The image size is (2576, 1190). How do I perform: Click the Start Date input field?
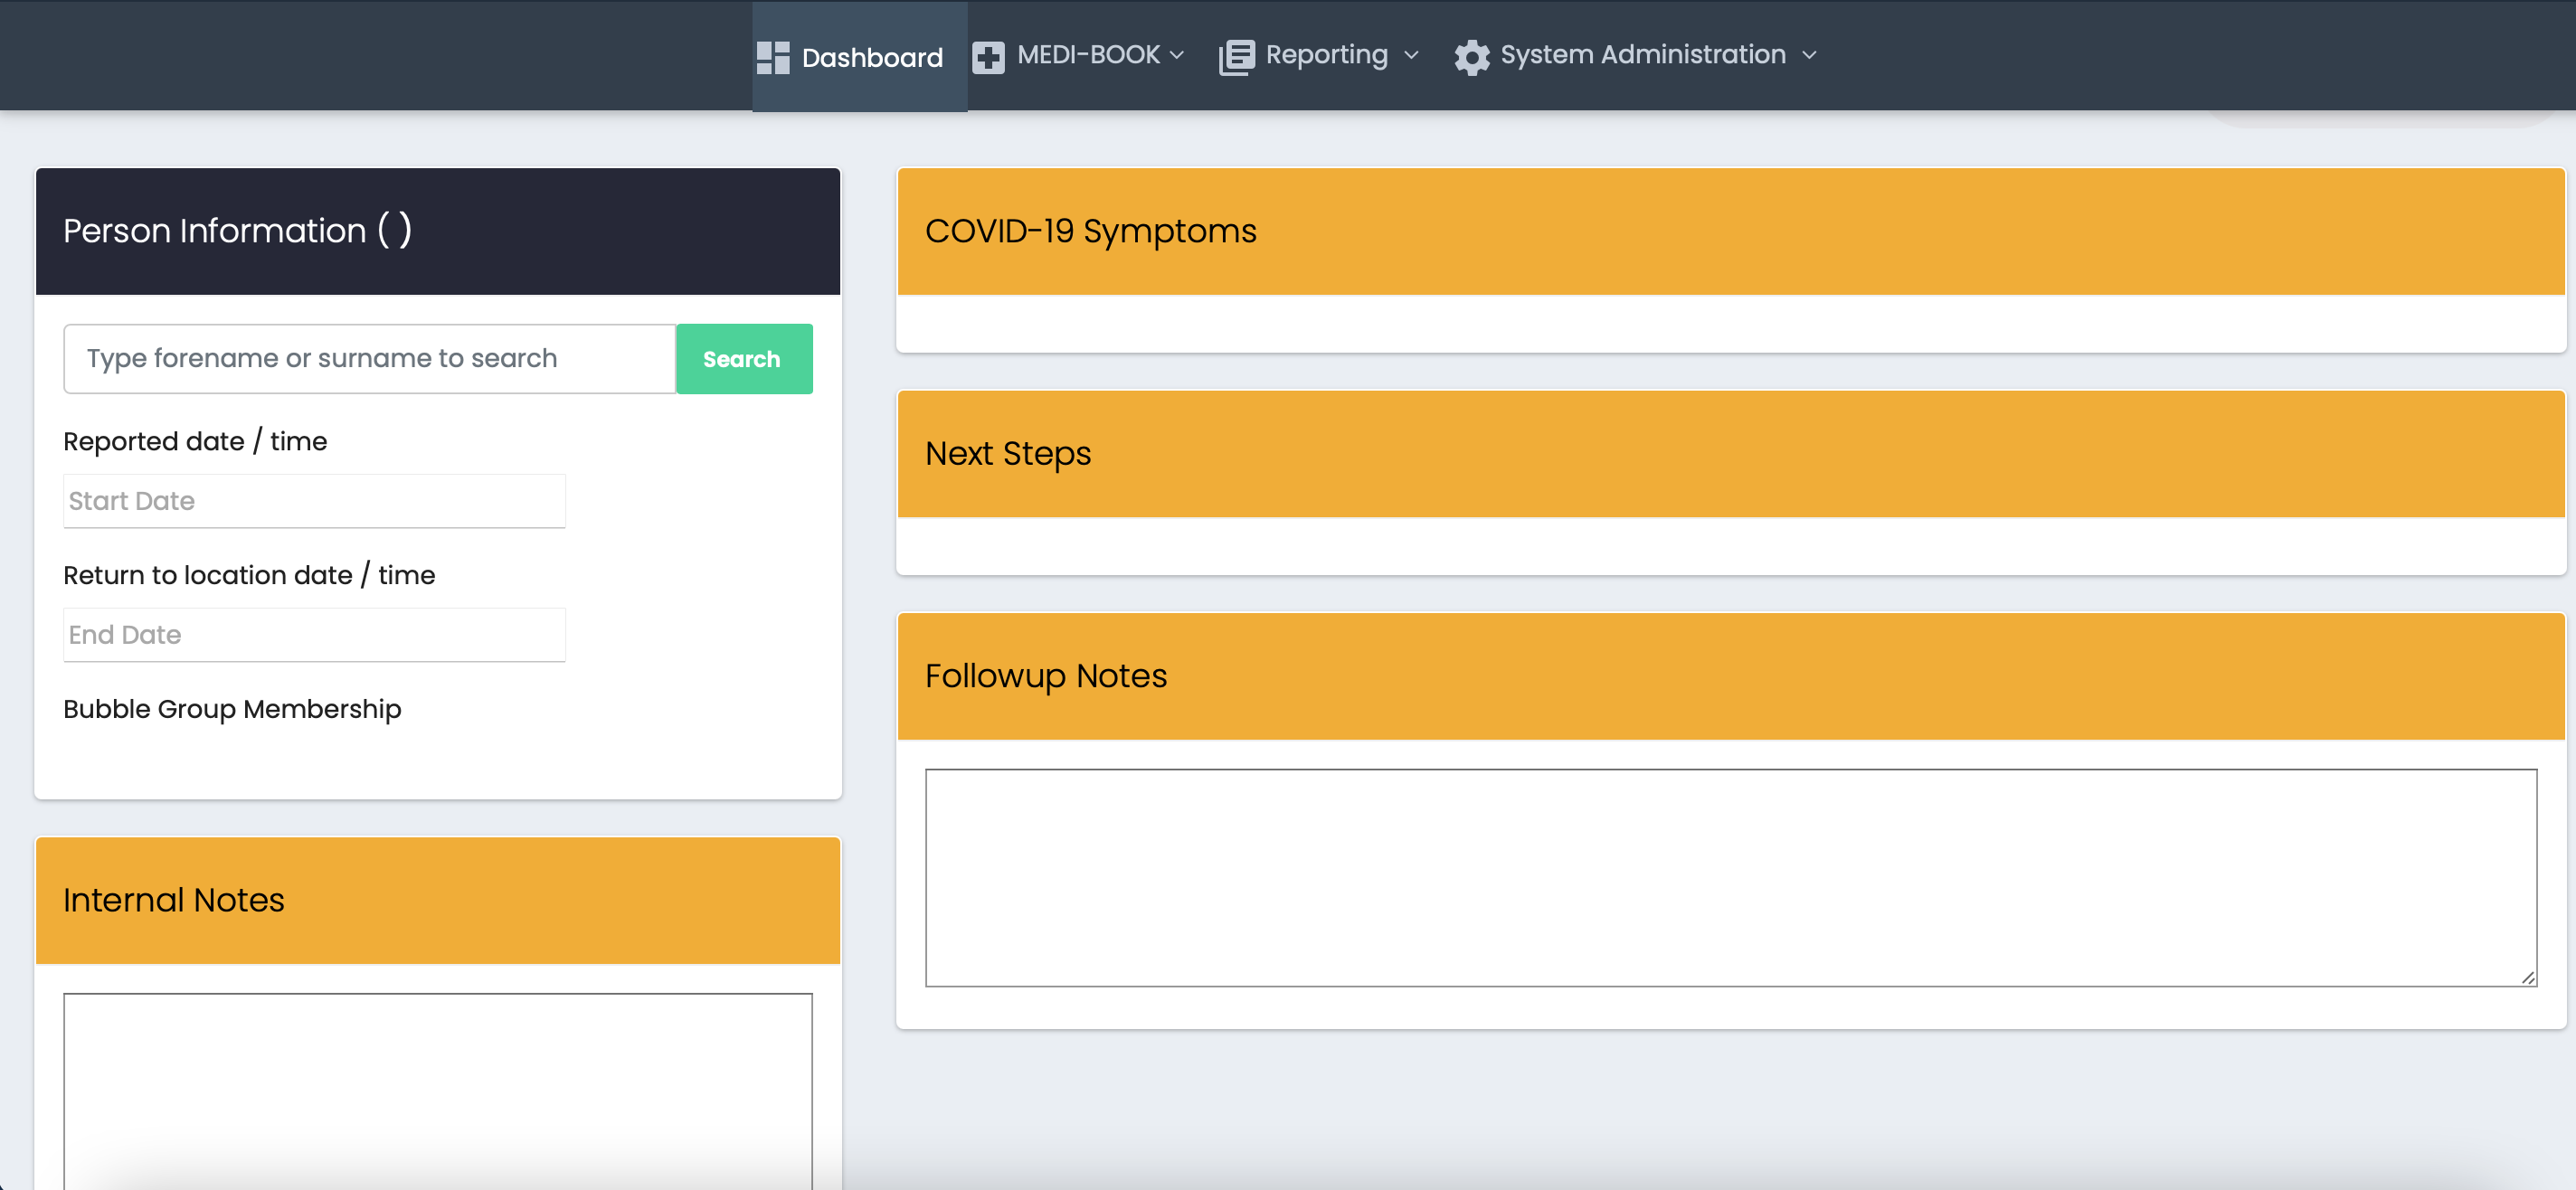314,501
